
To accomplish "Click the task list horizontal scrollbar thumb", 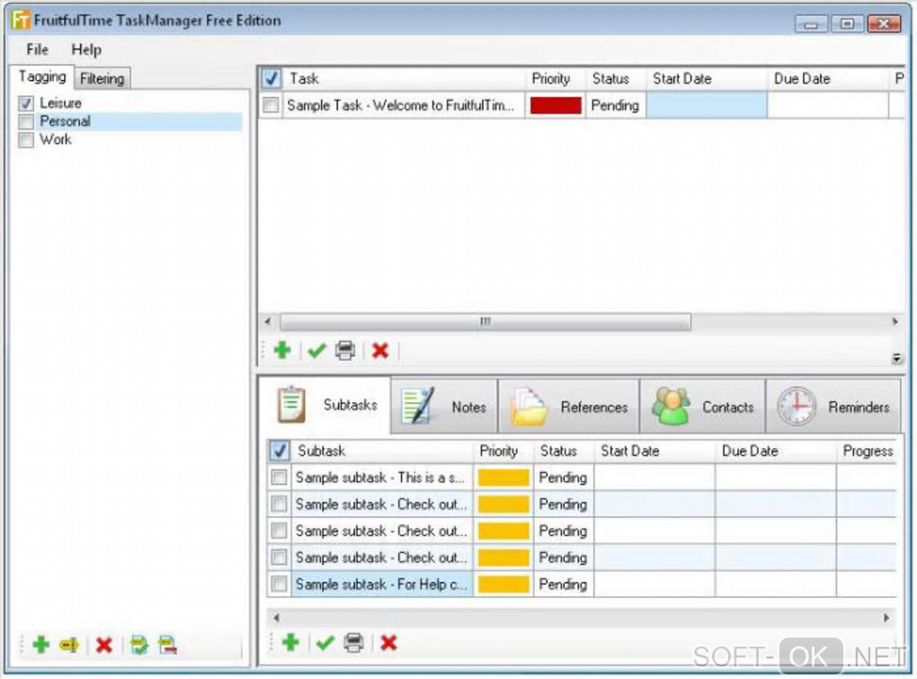I will pyautogui.click(x=485, y=322).
